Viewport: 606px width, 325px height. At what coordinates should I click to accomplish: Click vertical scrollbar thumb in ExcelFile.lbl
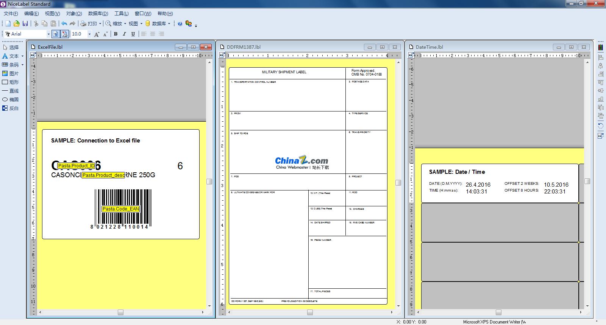coord(209,181)
